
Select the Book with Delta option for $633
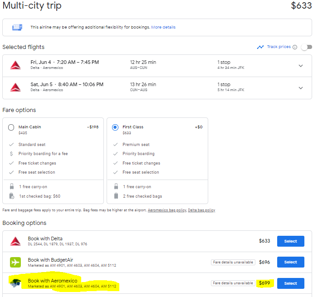(x=291, y=241)
